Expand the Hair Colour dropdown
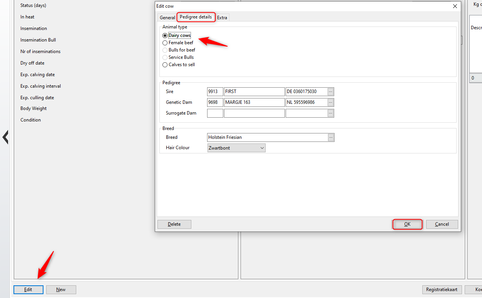The width and height of the screenshot is (482, 298). click(262, 148)
